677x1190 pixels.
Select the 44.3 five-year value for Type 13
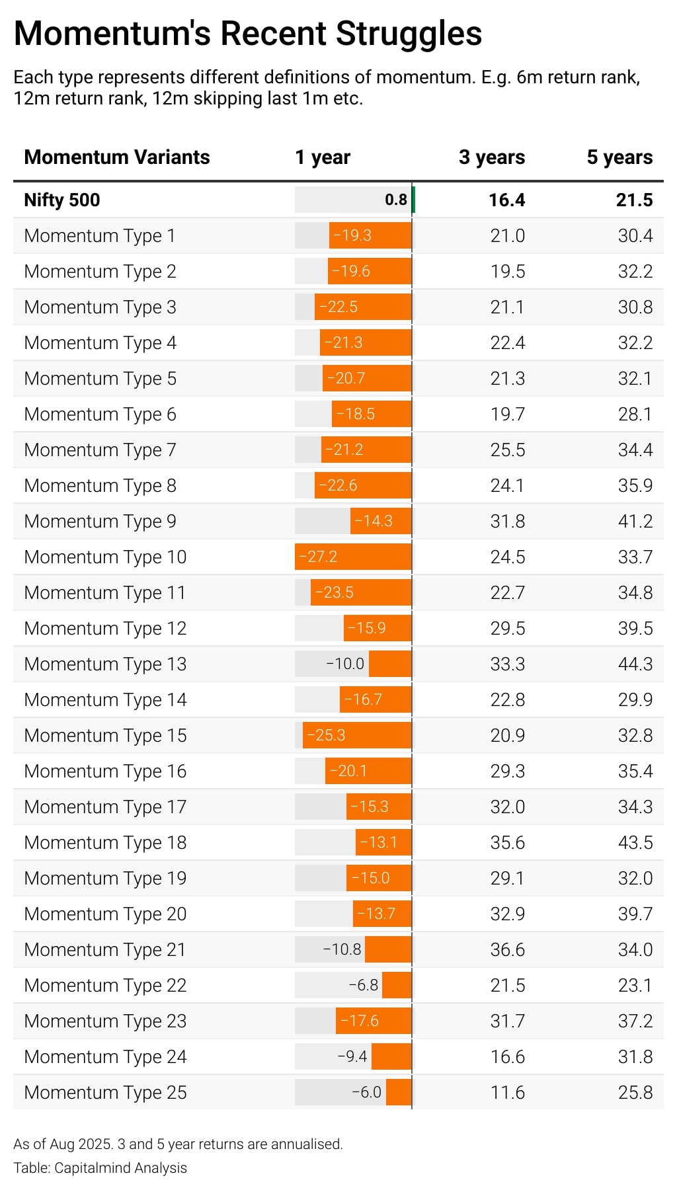tap(635, 664)
